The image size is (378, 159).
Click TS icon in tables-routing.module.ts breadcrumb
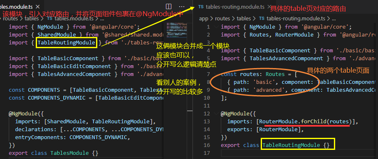pyautogui.click(x=262, y=18)
